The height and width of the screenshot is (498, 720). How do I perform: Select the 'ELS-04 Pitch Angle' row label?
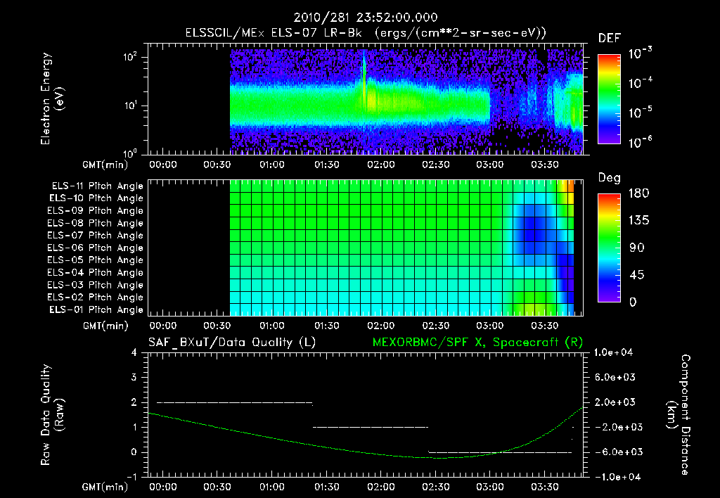[x=96, y=272]
